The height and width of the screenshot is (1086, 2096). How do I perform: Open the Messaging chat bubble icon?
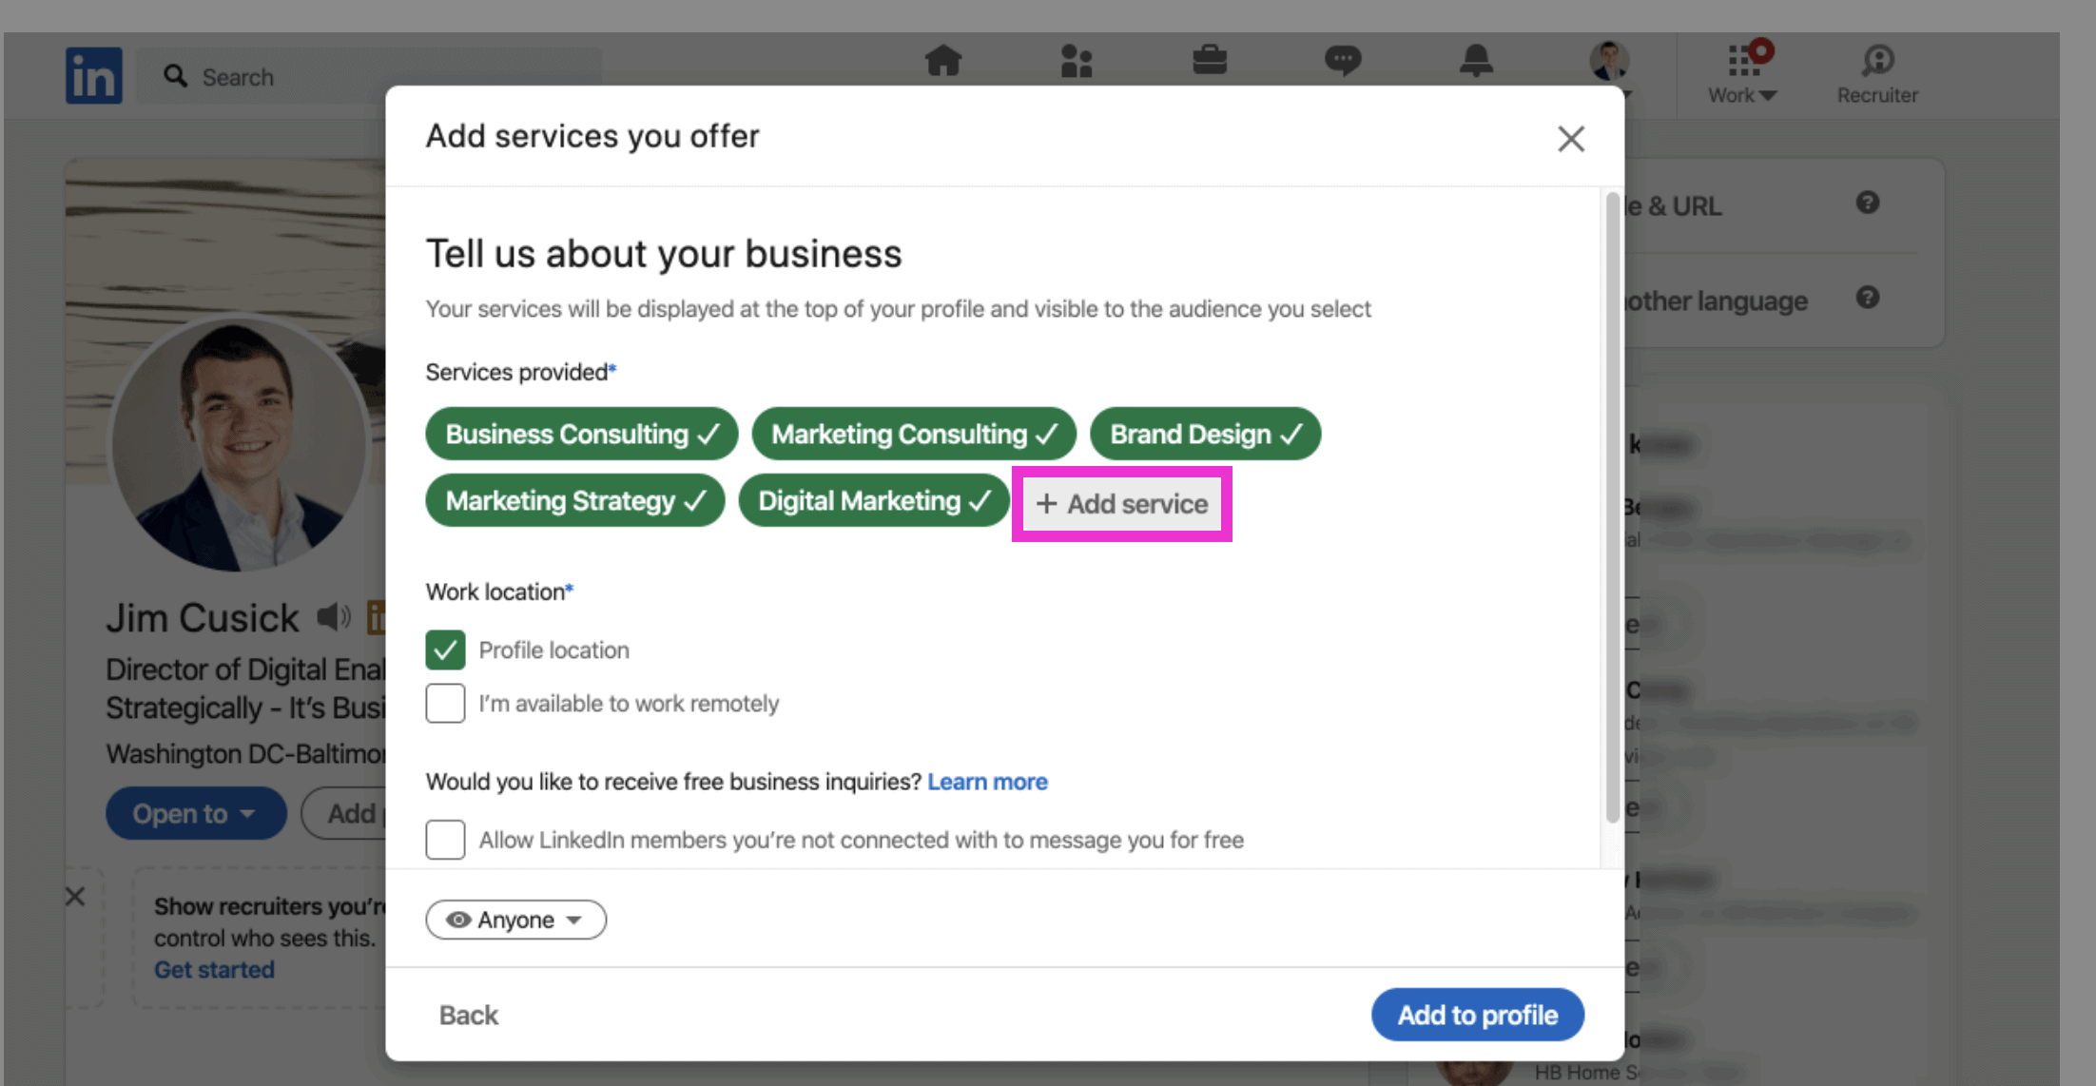[1343, 61]
